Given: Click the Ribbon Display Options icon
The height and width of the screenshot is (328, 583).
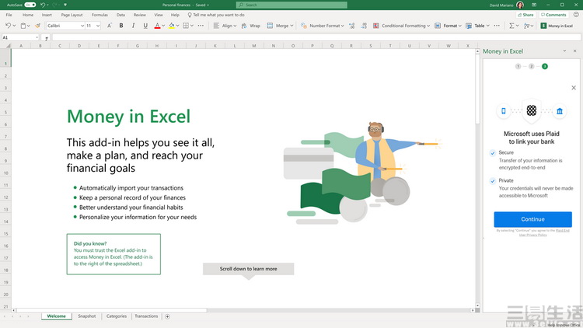Looking at the screenshot, I should pyautogui.click(x=534, y=5).
